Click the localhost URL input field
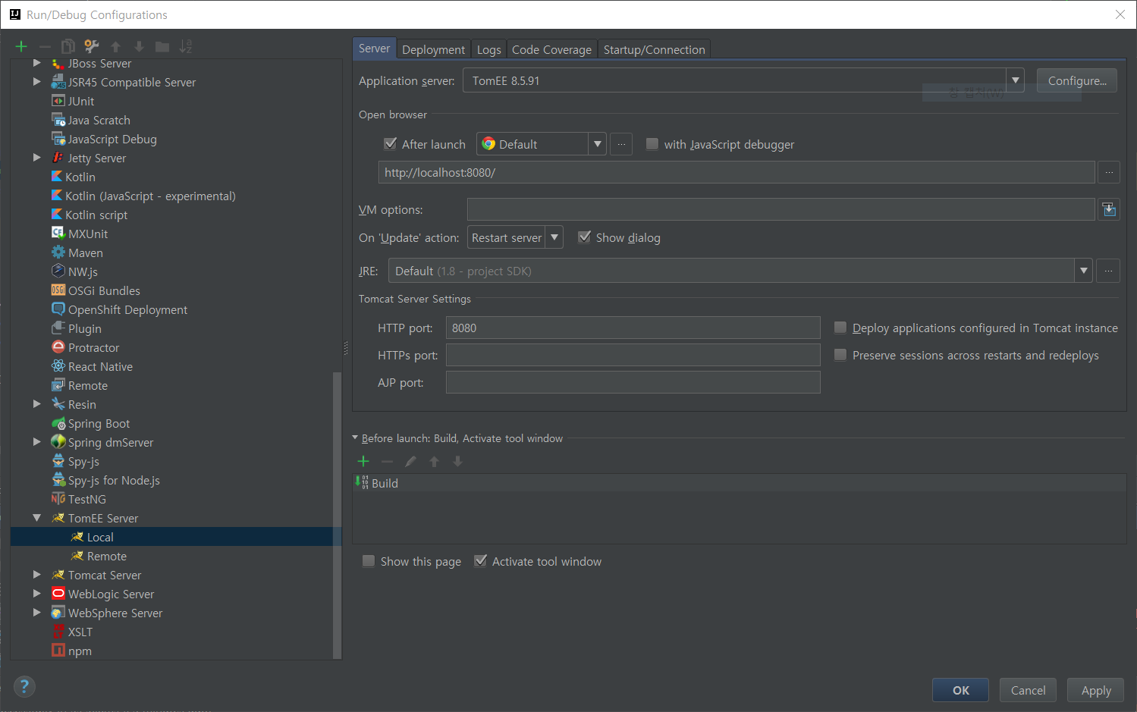The height and width of the screenshot is (712, 1137). (737, 172)
